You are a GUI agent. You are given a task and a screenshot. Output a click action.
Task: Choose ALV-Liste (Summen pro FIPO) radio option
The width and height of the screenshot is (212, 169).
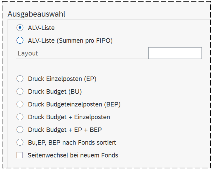[20, 41]
